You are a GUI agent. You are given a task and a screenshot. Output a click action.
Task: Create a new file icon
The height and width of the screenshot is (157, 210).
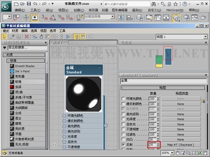click(x=16, y=4)
